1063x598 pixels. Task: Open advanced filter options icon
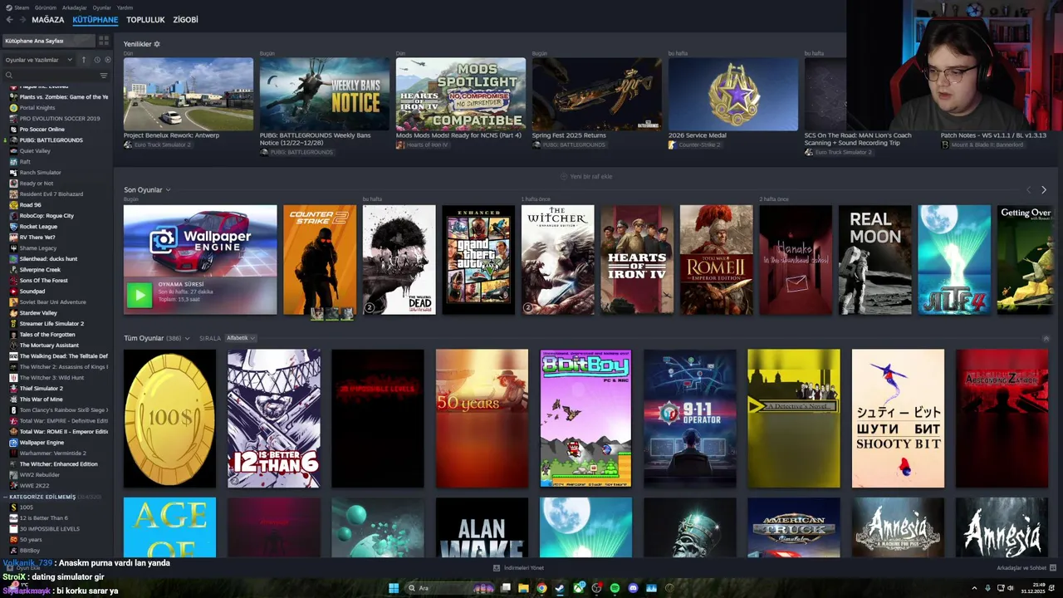pos(104,76)
